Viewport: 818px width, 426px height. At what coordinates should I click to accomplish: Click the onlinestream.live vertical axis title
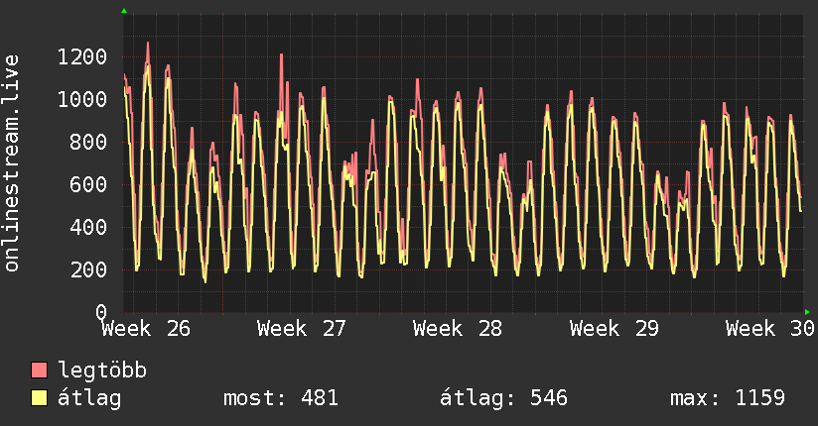click(x=11, y=163)
